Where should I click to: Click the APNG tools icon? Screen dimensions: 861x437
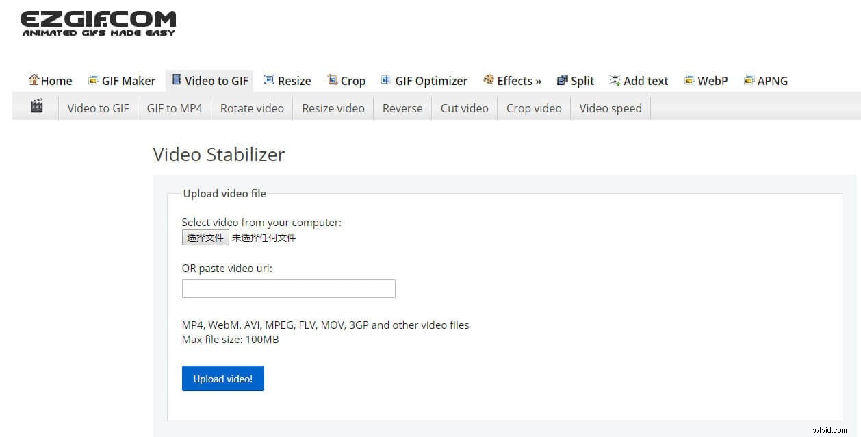(x=748, y=79)
